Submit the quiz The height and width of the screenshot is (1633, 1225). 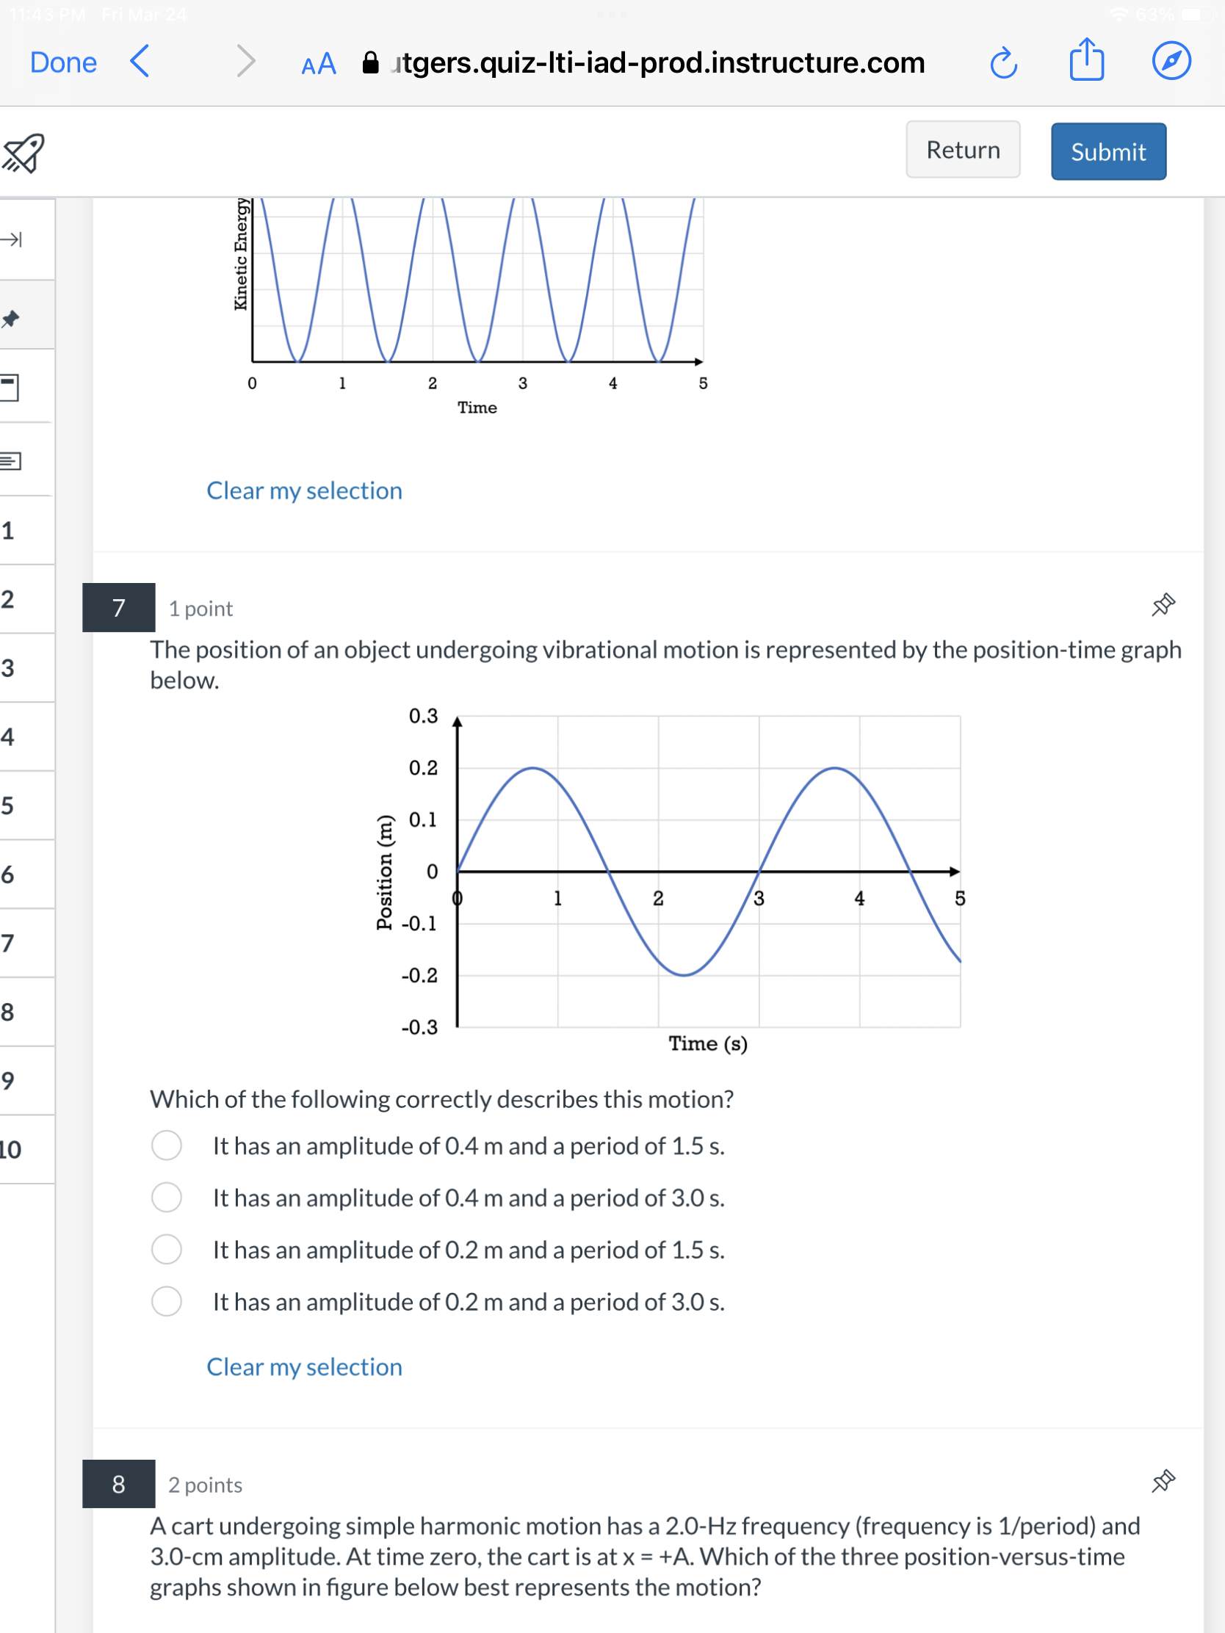point(1107,151)
